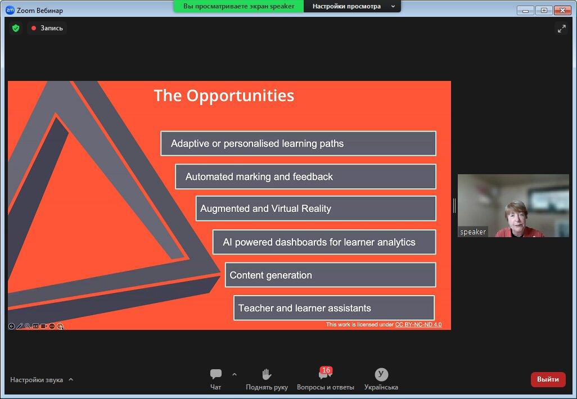
Task: Click the divider handle beside the speaker video
Action: coord(454,206)
